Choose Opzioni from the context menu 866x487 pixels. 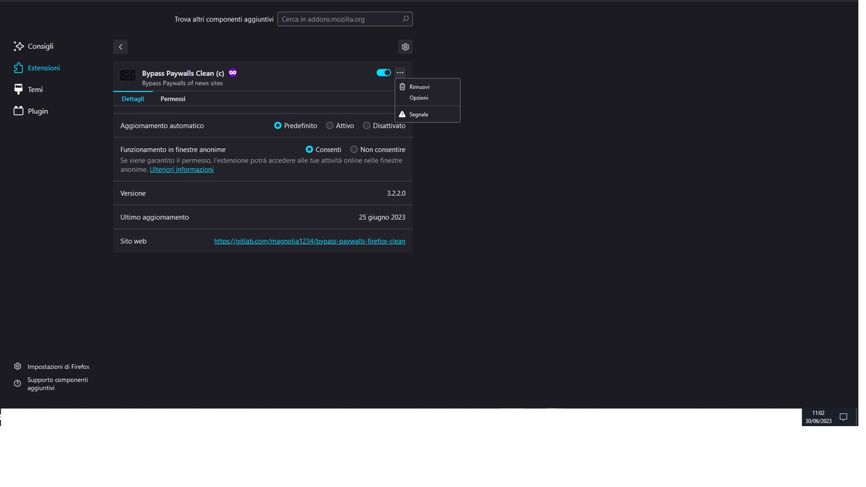(428, 98)
